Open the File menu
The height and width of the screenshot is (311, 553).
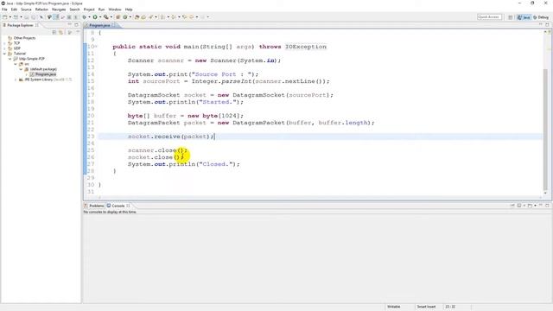point(4,10)
